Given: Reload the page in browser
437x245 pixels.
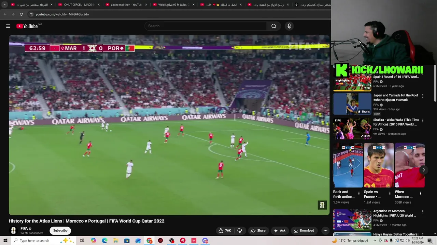Looking at the screenshot, I should tap(21, 14).
